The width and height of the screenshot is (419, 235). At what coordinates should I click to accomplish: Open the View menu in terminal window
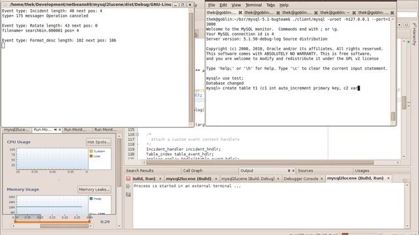click(236, 5)
